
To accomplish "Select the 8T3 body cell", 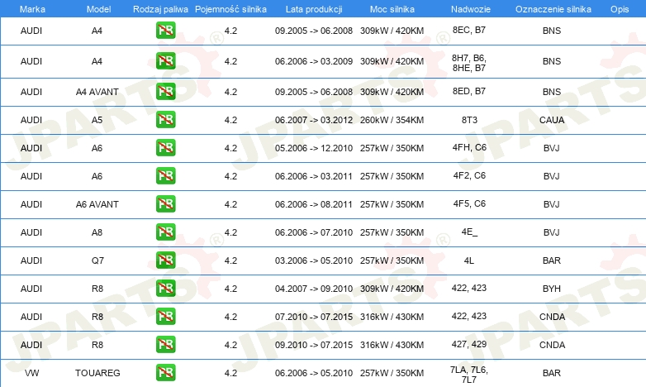I will [469, 120].
